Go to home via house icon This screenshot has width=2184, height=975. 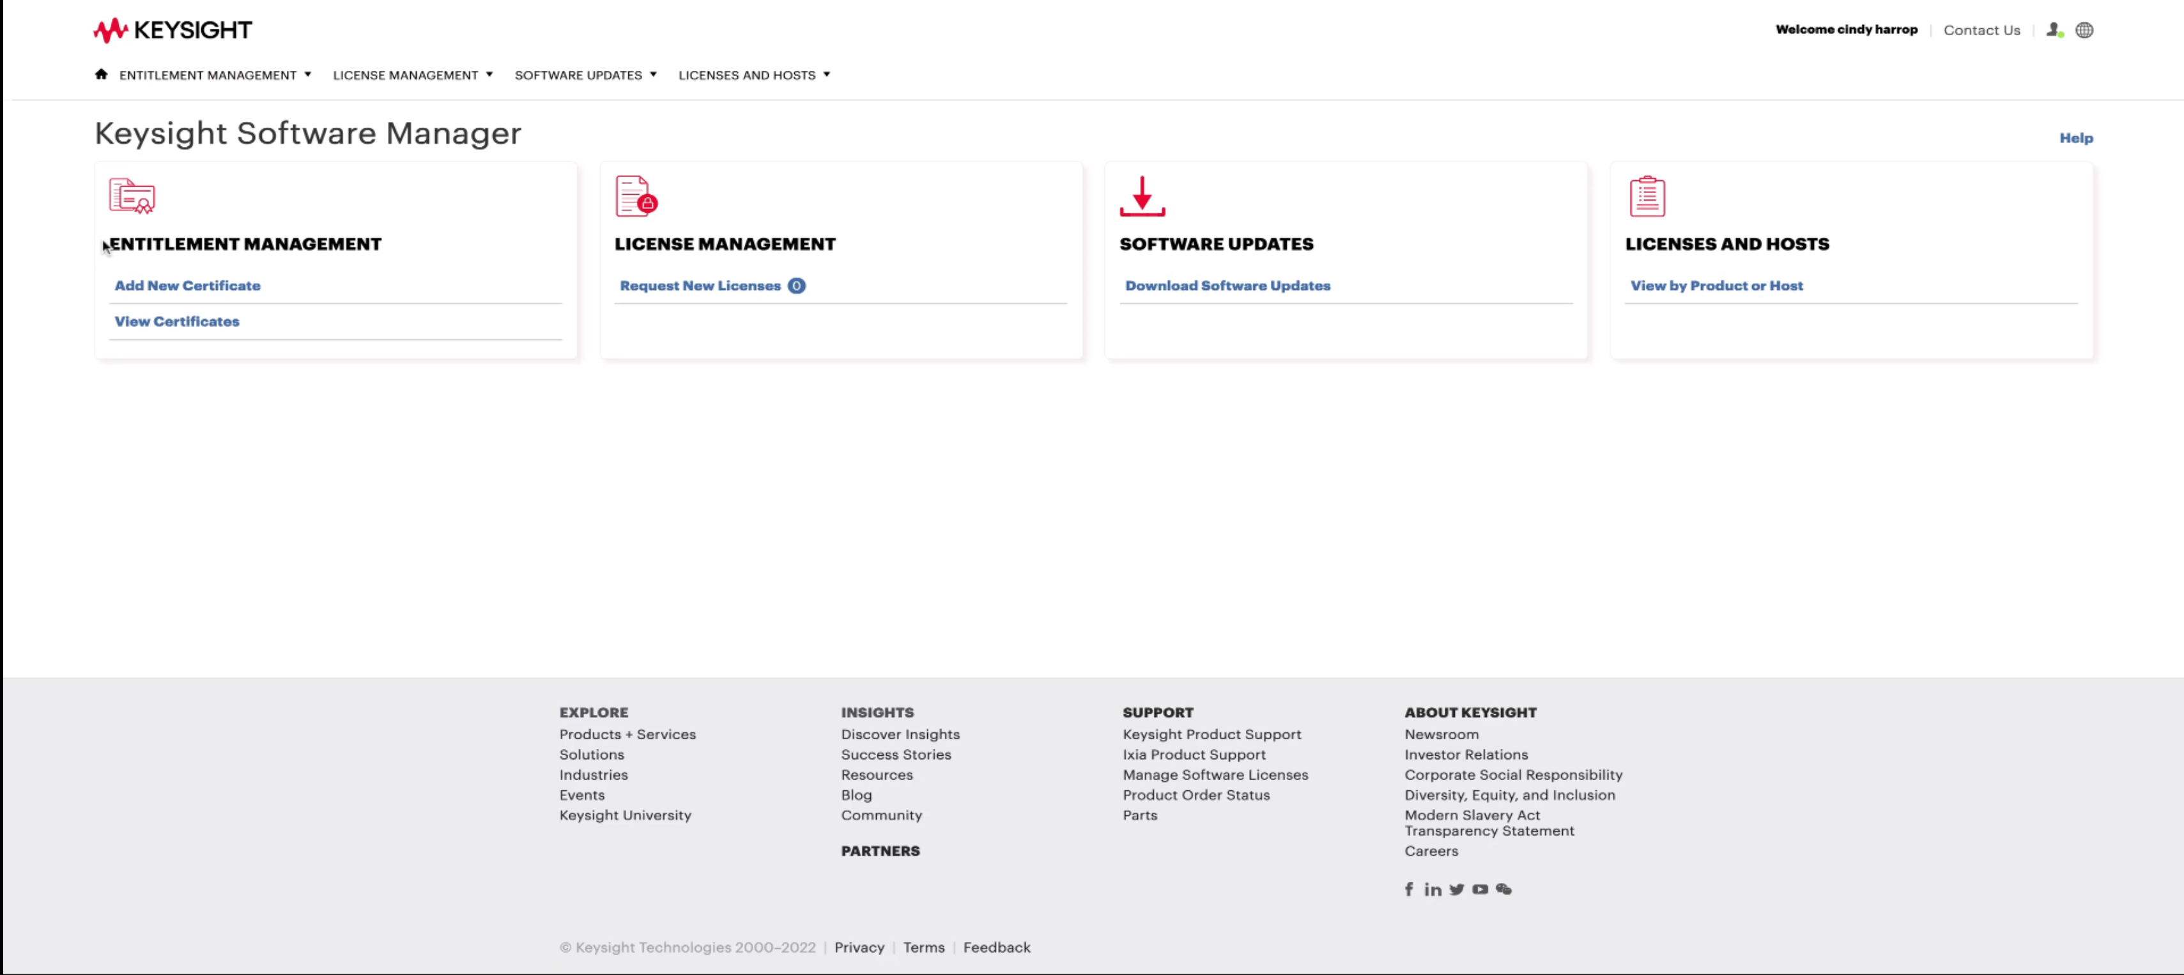click(x=101, y=75)
